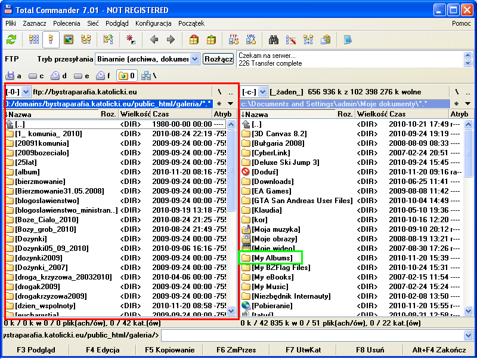
Task: Click the FTP connect toolbar icon
Action: coord(233,39)
